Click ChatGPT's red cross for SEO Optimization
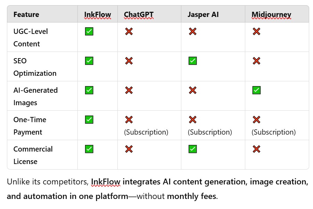313x209 pixels. pyautogui.click(x=129, y=61)
